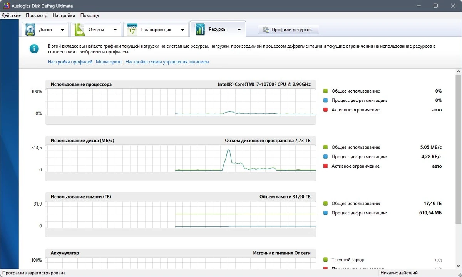Open the Просмотр menu
The image size is (462, 277).
[37, 15]
